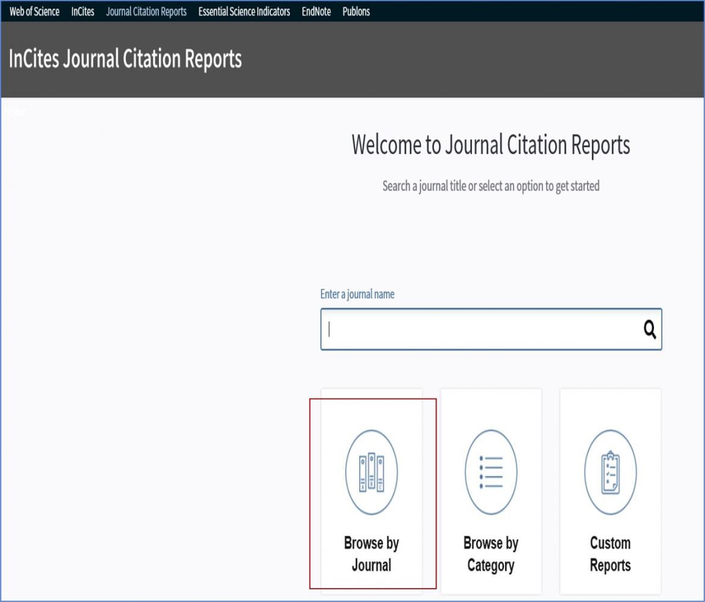Click the Browse by Category list icon
Viewport: 705px width, 602px height.
[491, 472]
